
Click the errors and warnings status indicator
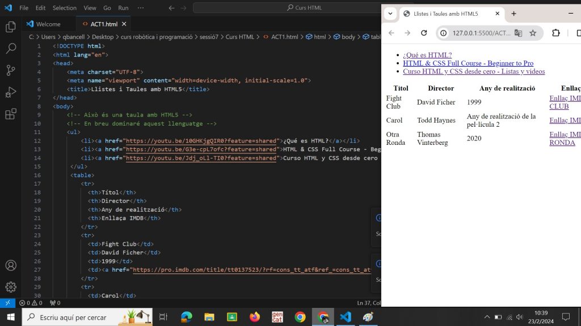pyautogui.click(x=31, y=303)
